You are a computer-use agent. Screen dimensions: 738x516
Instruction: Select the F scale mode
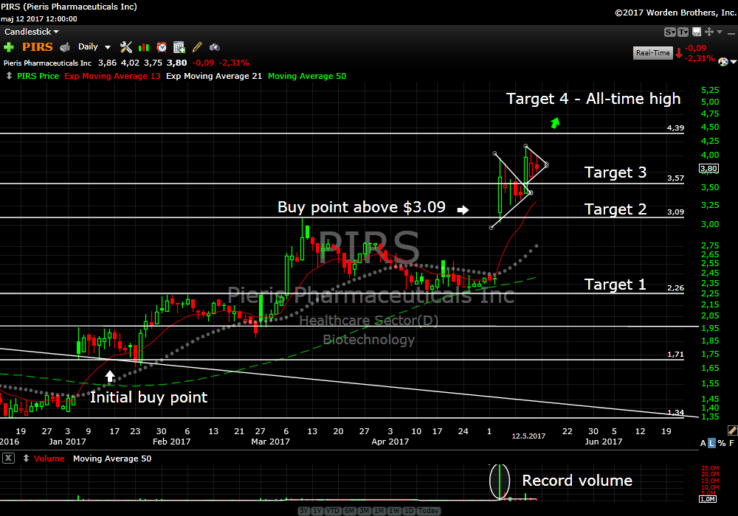pyautogui.click(x=731, y=443)
